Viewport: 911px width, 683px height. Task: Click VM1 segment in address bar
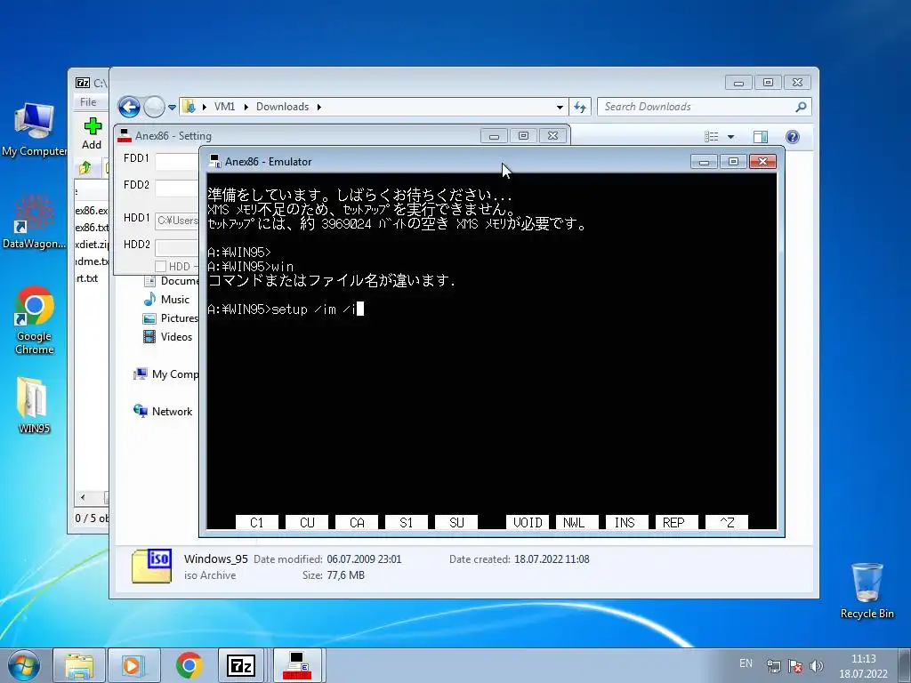pyautogui.click(x=224, y=107)
